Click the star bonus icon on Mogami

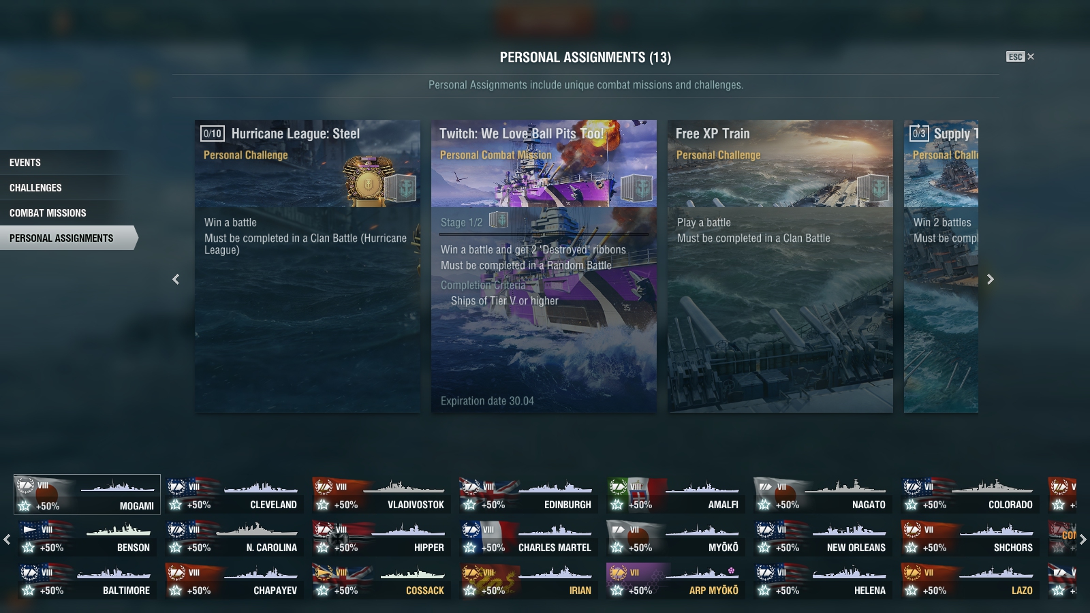pyautogui.click(x=25, y=506)
